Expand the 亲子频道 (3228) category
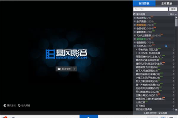This screenshot has height=118, width=178. [x=135, y=21]
